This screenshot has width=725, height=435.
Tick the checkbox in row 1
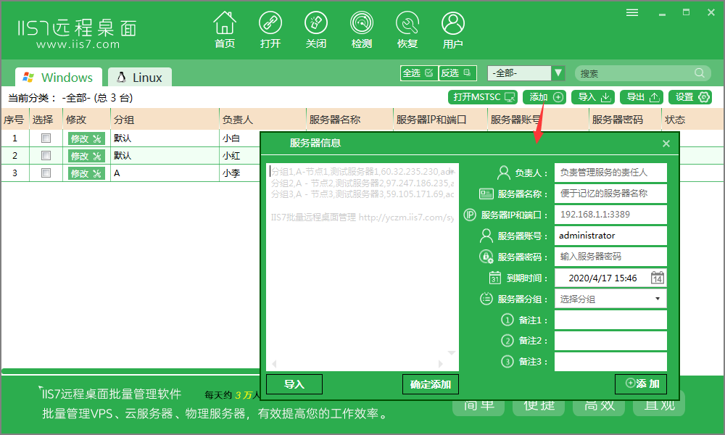[x=46, y=138]
